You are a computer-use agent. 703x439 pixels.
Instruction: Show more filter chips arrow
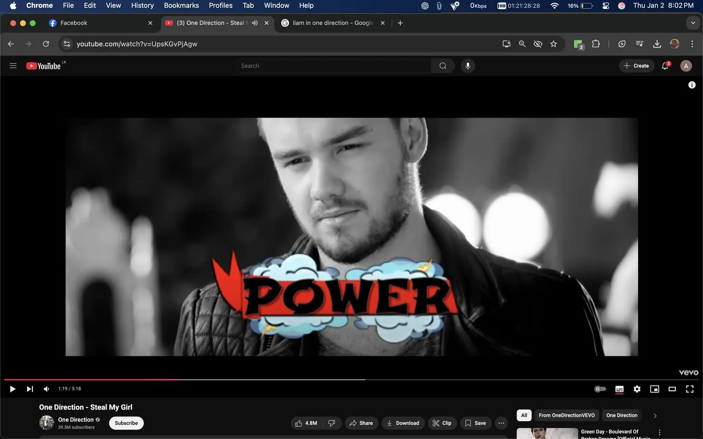click(x=655, y=416)
